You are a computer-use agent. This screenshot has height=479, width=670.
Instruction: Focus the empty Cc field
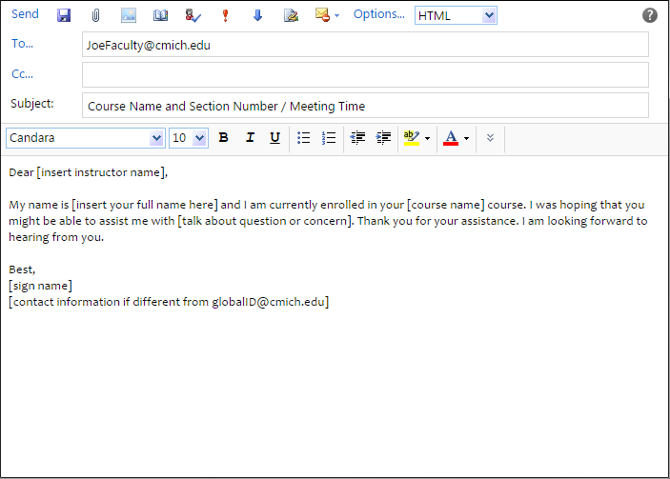coord(365,74)
